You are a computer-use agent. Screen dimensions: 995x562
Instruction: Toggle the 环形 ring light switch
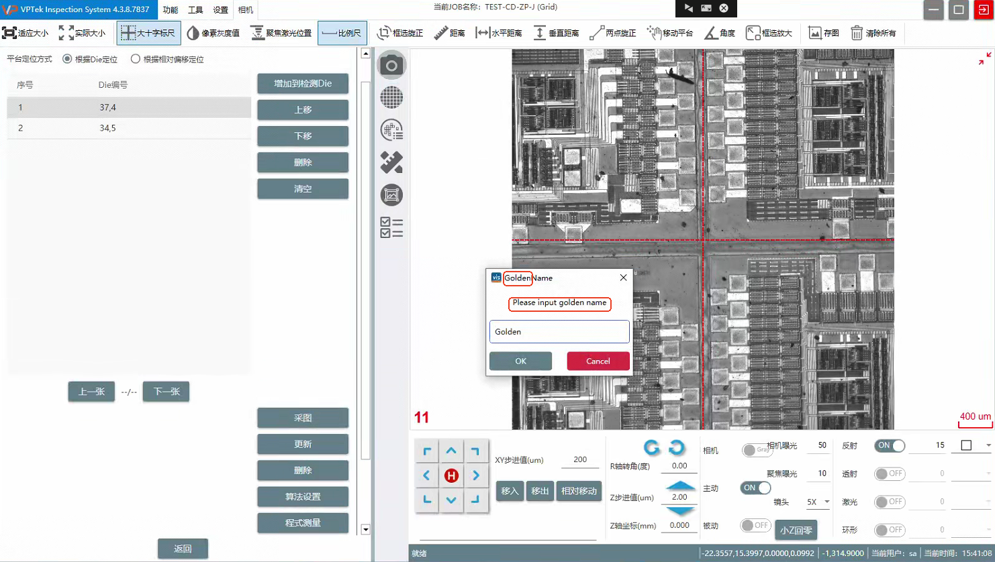[890, 530]
